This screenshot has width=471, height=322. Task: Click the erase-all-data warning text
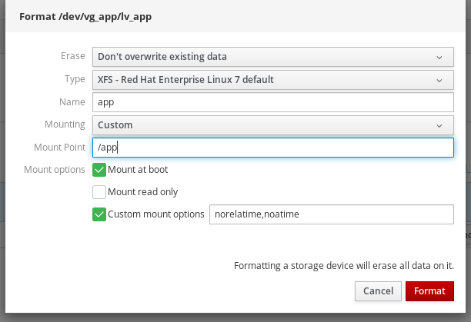pyautogui.click(x=342, y=266)
